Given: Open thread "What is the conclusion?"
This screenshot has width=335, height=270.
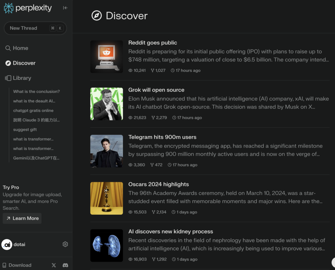Looking at the screenshot, I should 37,91.
